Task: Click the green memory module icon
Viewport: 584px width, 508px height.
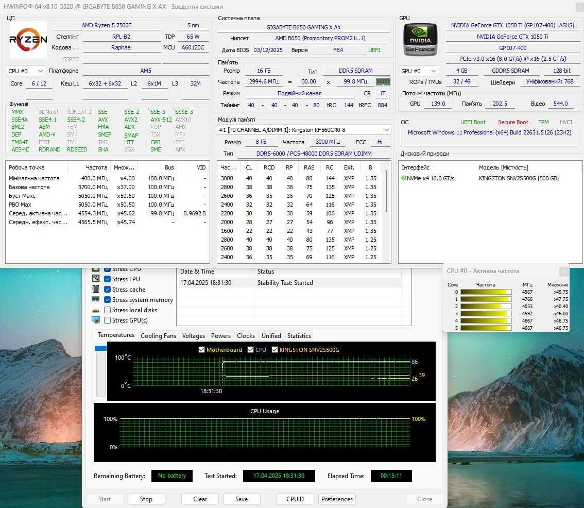Action: 383,81
